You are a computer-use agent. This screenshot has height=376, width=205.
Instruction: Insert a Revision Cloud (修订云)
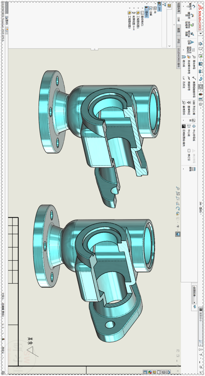click(x=189, y=155)
